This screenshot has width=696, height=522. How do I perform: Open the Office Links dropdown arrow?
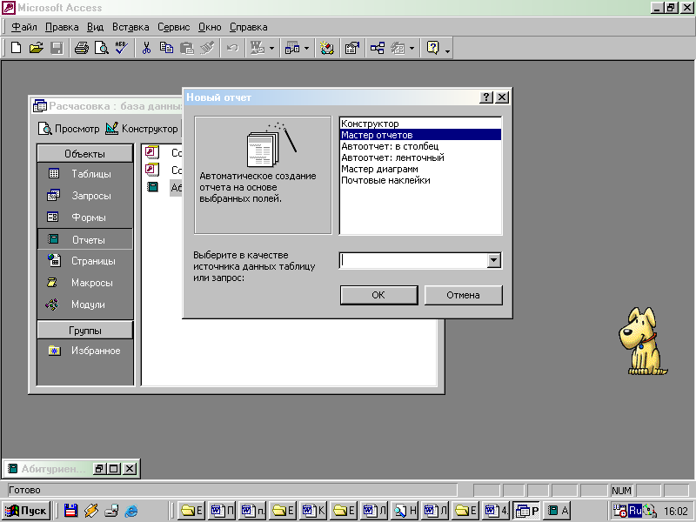point(271,48)
